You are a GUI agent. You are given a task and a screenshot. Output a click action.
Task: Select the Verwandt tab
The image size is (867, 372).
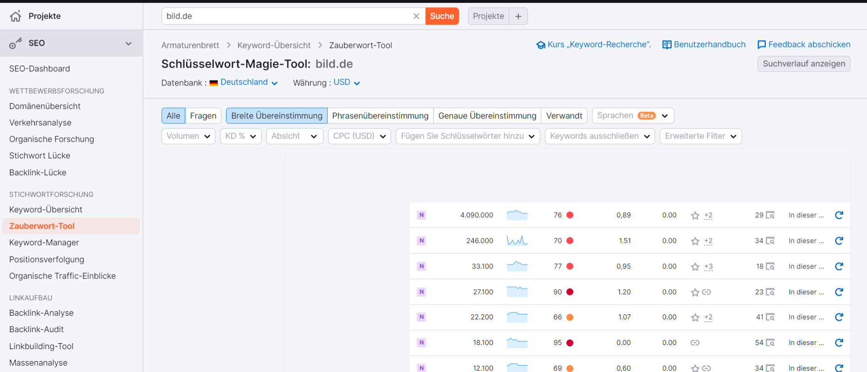click(x=564, y=116)
